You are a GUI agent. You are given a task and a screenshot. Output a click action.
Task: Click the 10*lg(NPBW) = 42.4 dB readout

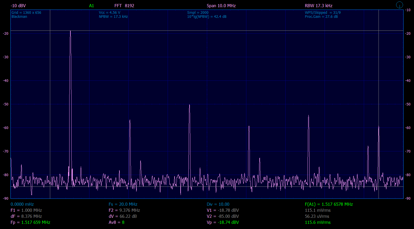point(207,17)
